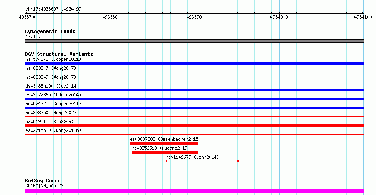Click the 4933900 ruler tick label
The width and height of the screenshot is (376, 195).
(196, 17)
